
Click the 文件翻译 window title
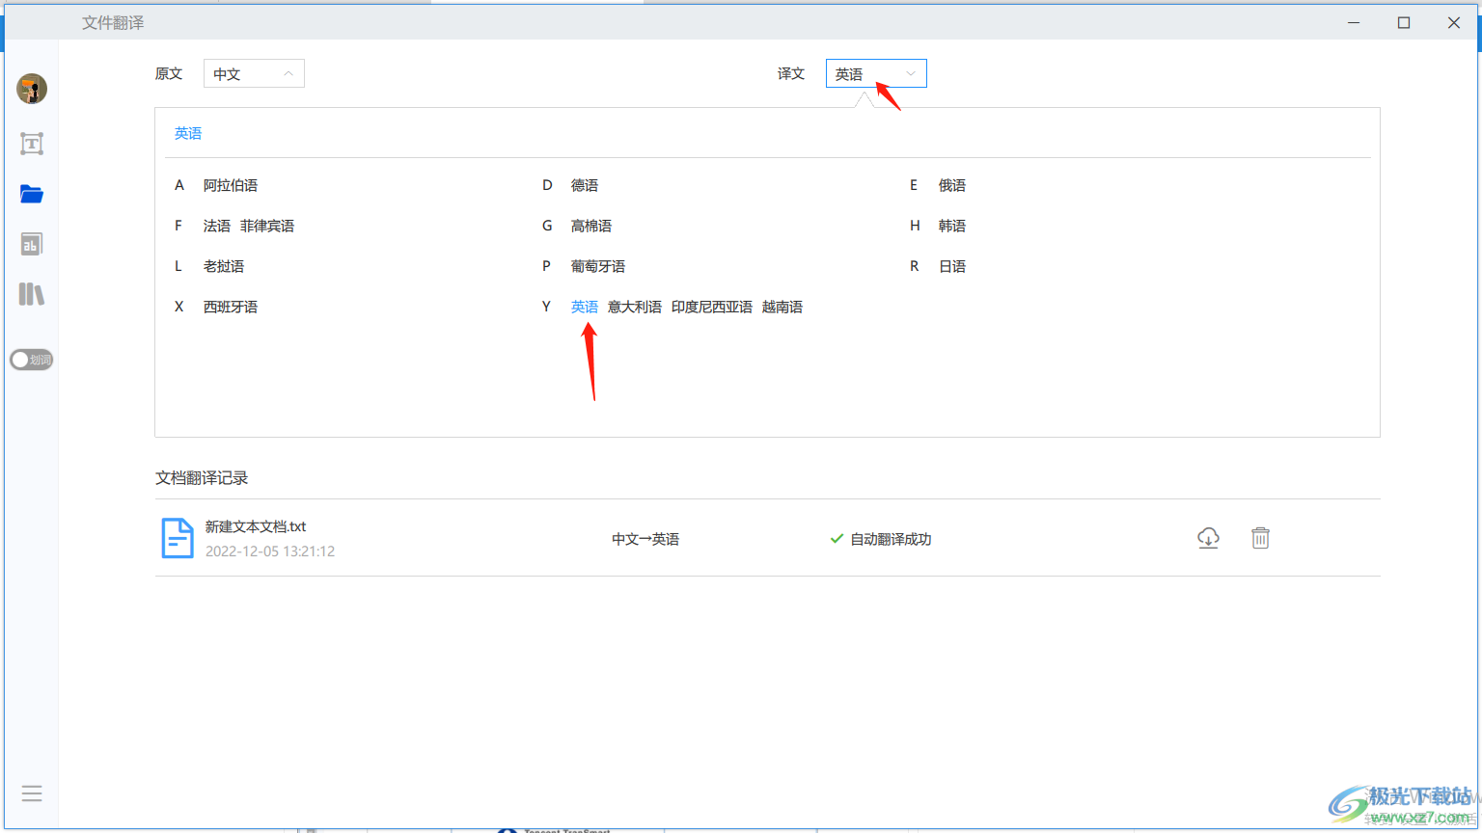[x=113, y=22]
